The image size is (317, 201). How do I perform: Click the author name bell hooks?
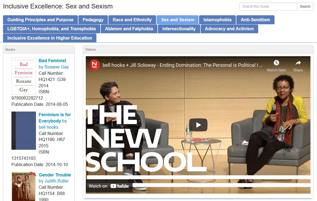(48, 127)
